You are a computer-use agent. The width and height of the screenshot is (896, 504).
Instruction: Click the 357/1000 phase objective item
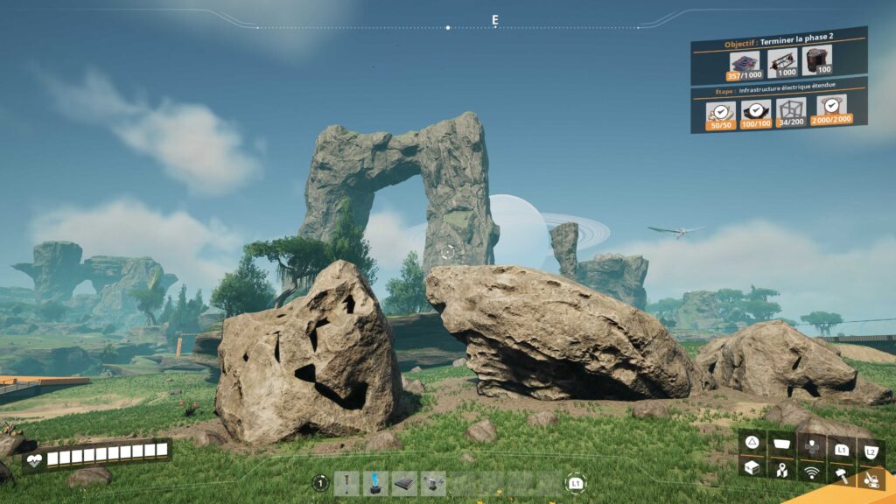(x=745, y=63)
